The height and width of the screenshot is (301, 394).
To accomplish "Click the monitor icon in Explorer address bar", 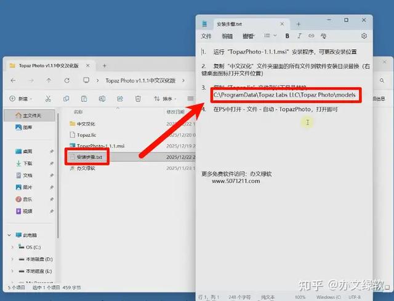I will (86, 80).
